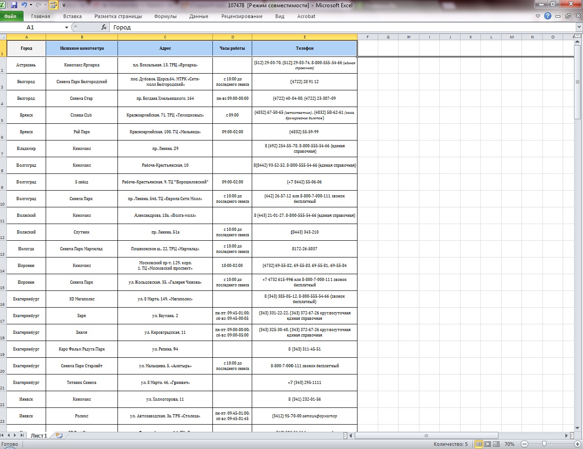This screenshot has width=583, height=449.
Task: Click the greyed-out Redo arrow
Action: click(x=38, y=5)
